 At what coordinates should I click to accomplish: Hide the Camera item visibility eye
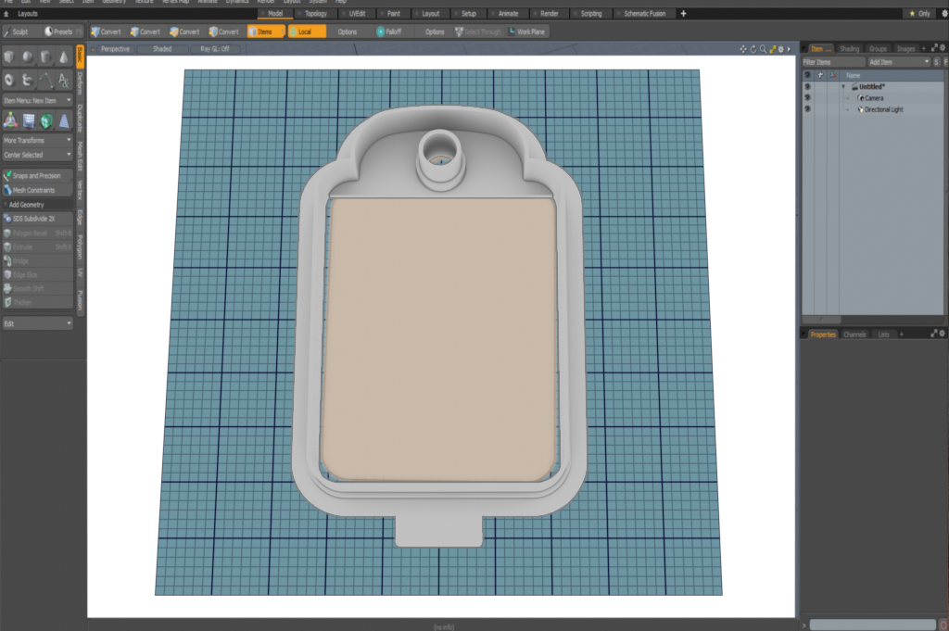tap(807, 97)
